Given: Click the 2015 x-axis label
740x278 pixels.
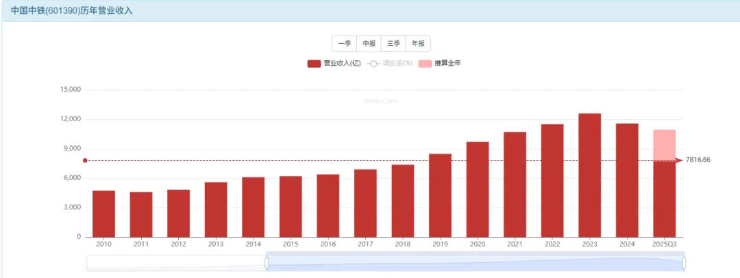Looking at the screenshot, I should (291, 244).
